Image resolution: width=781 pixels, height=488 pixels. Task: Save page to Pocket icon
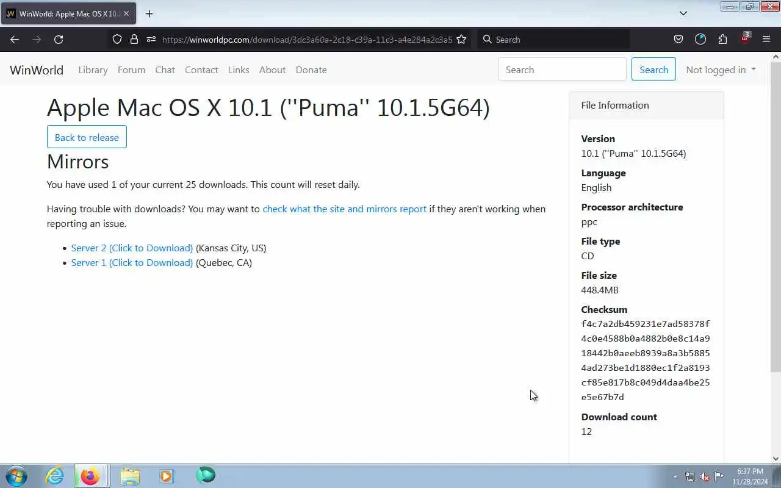point(678,39)
